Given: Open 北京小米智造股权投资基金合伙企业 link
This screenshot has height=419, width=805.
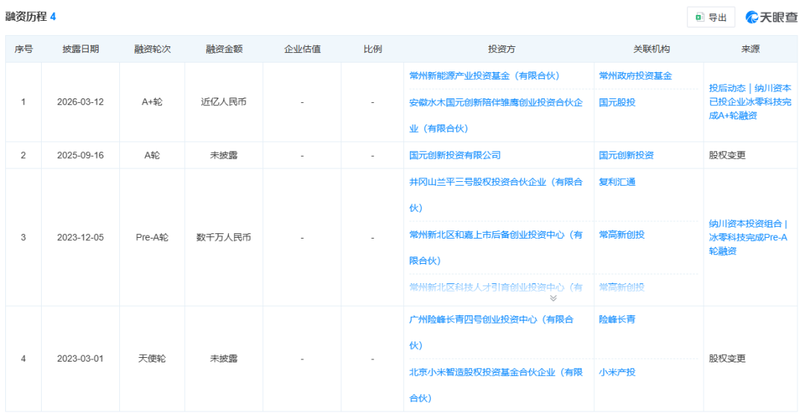Looking at the screenshot, I should click(x=496, y=385).
